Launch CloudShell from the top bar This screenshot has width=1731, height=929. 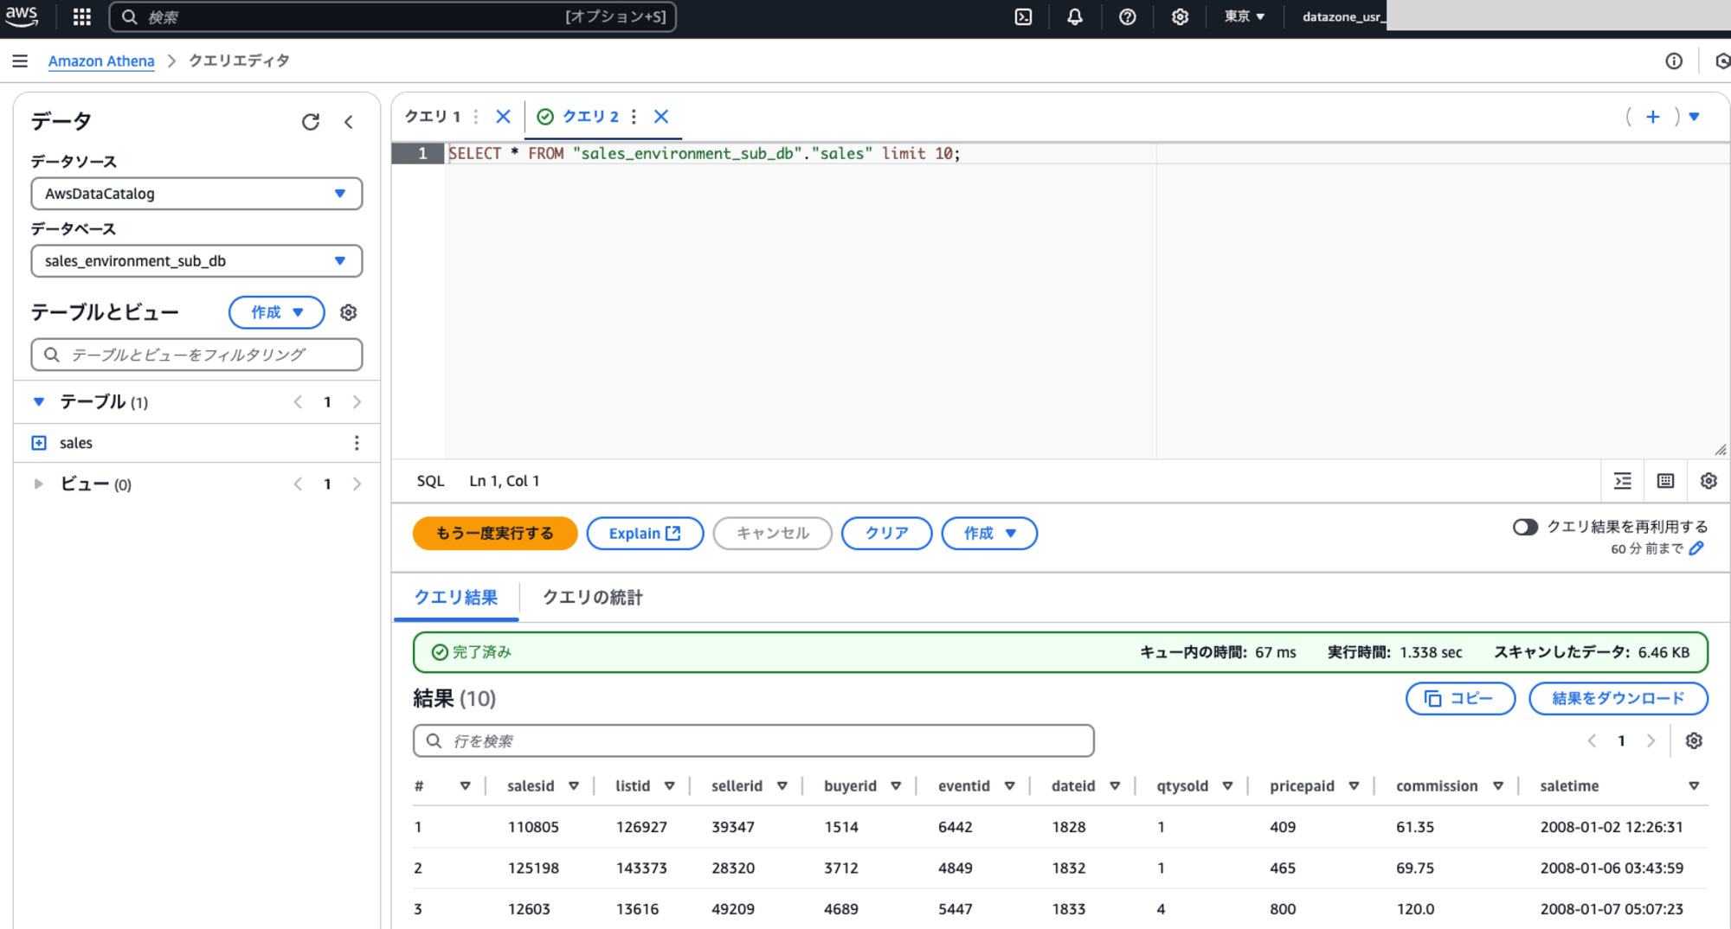(x=1023, y=16)
